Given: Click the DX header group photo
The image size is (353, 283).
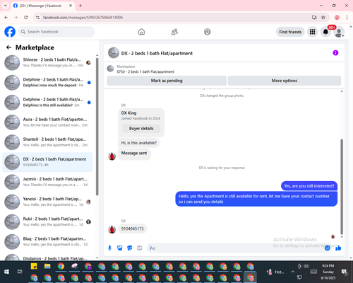Looking at the screenshot, I should (x=114, y=53).
